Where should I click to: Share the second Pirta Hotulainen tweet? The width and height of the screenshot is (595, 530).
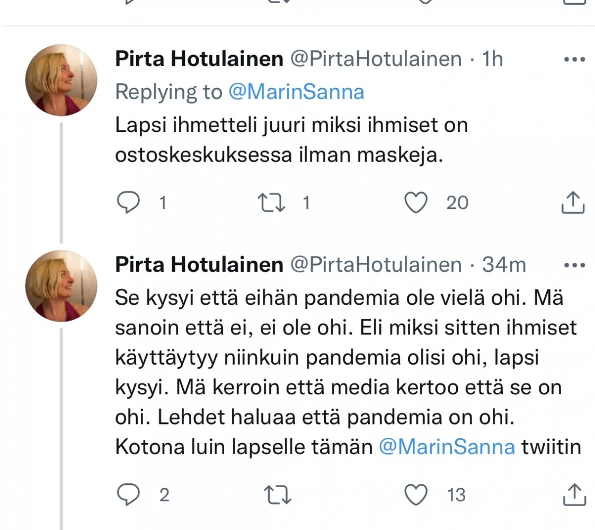(573, 494)
